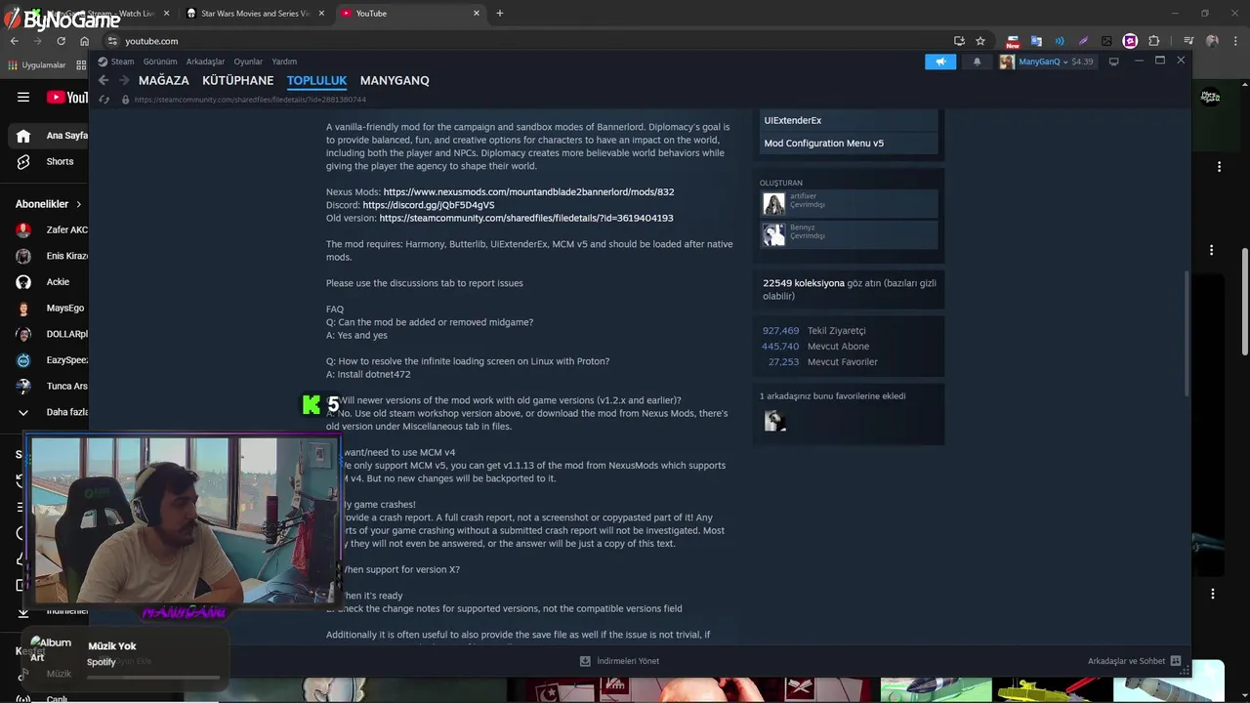This screenshot has height=703, width=1250.
Task: Click İndirmeleri Yönet button
Action: [619, 661]
